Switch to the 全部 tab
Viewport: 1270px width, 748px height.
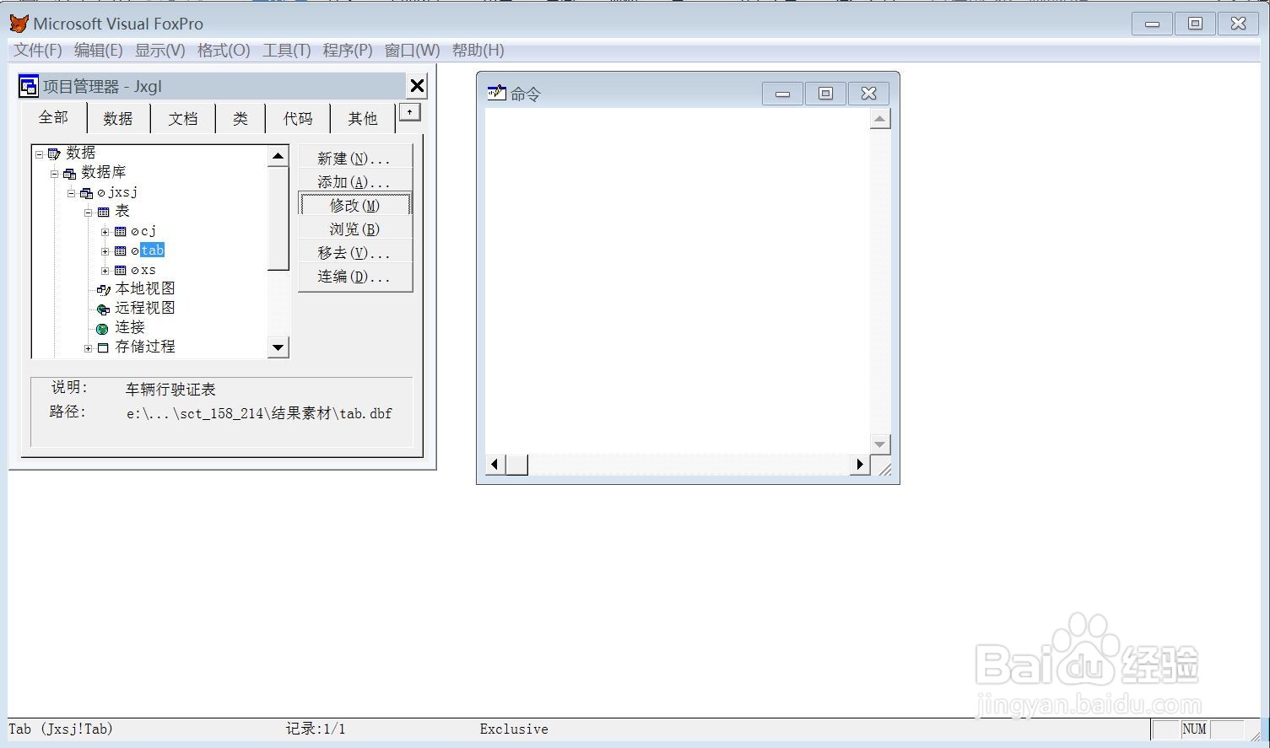(x=53, y=117)
